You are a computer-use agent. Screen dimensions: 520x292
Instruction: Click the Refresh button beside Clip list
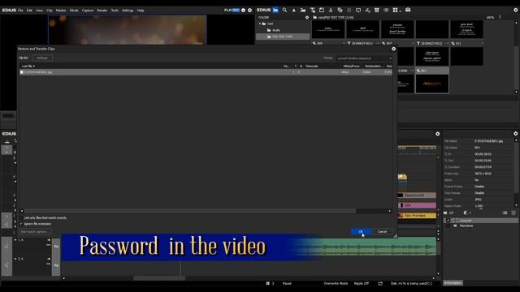[42, 58]
